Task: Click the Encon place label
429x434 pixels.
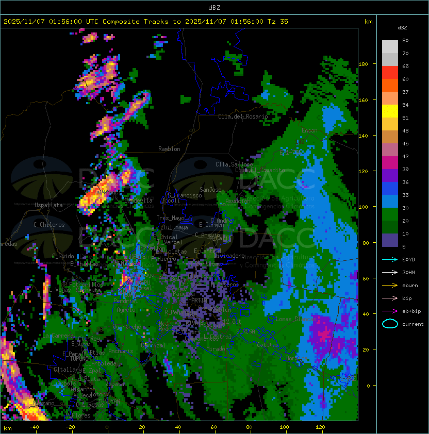Action: (x=310, y=130)
